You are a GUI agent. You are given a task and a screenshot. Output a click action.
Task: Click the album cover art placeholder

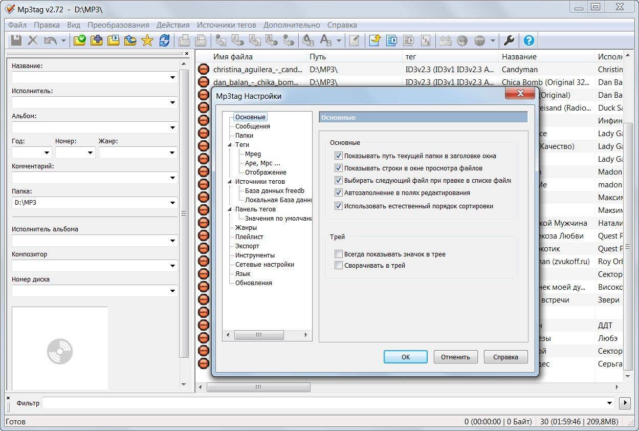(x=60, y=348)
